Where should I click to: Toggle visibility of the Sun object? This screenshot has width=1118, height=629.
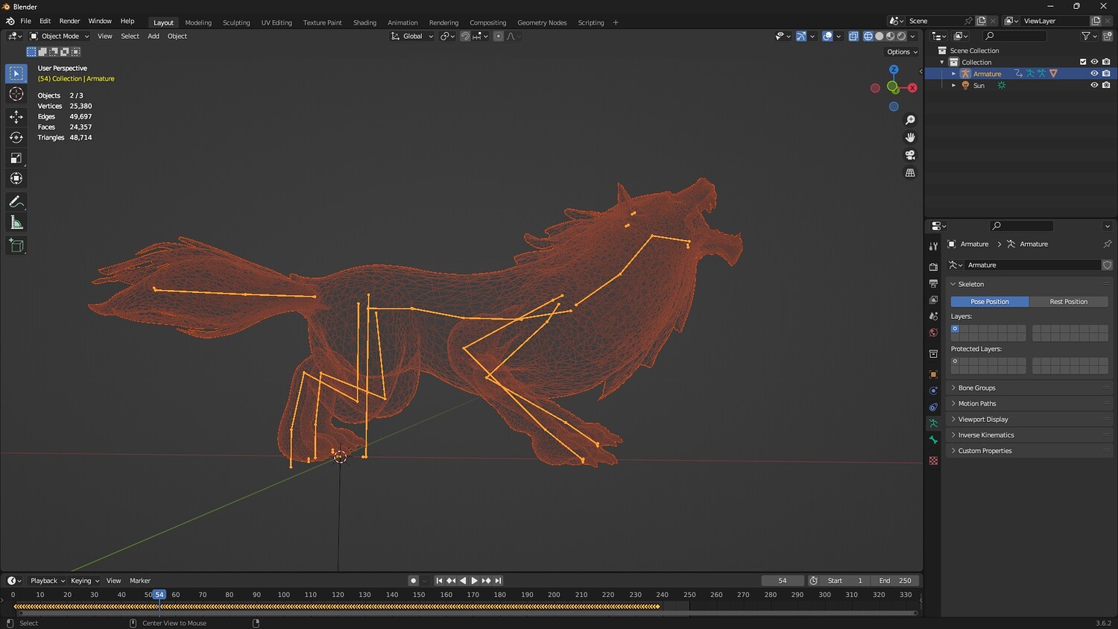pyautogui.click(x=1094, y=86)
